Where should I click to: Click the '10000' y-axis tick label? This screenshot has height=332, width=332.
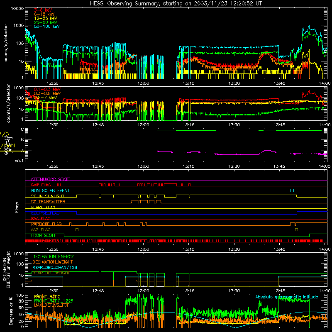(17, 9)
